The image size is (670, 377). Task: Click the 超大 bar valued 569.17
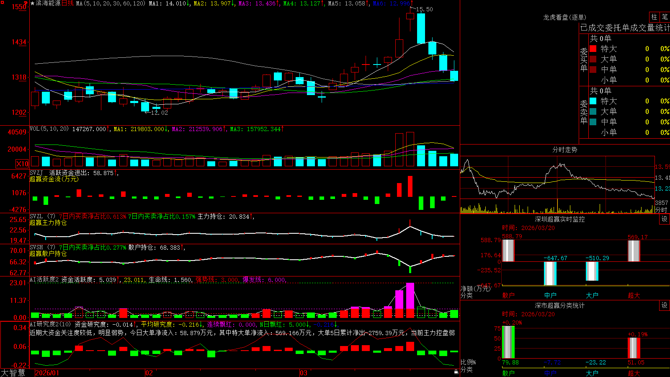tap(634, 251)
